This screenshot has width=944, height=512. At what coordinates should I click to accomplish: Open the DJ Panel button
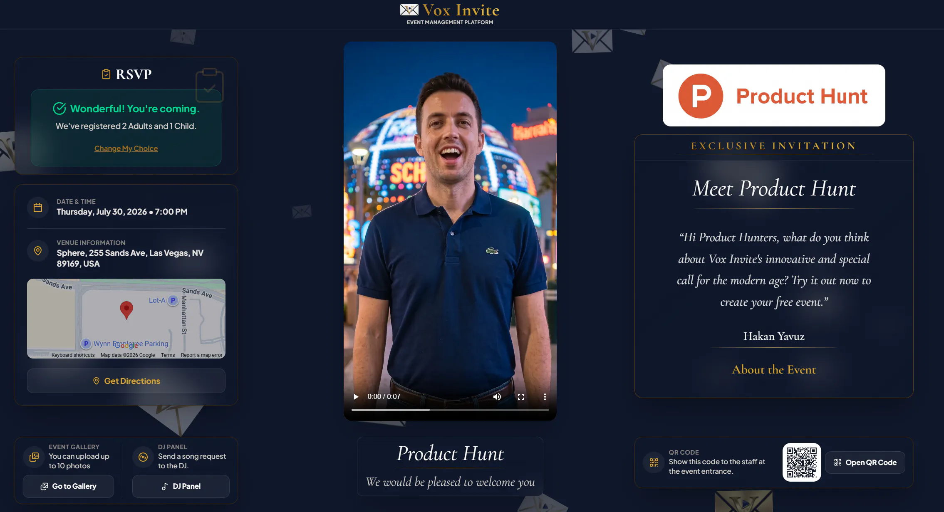pyautogui.click(x=181, y=486)
